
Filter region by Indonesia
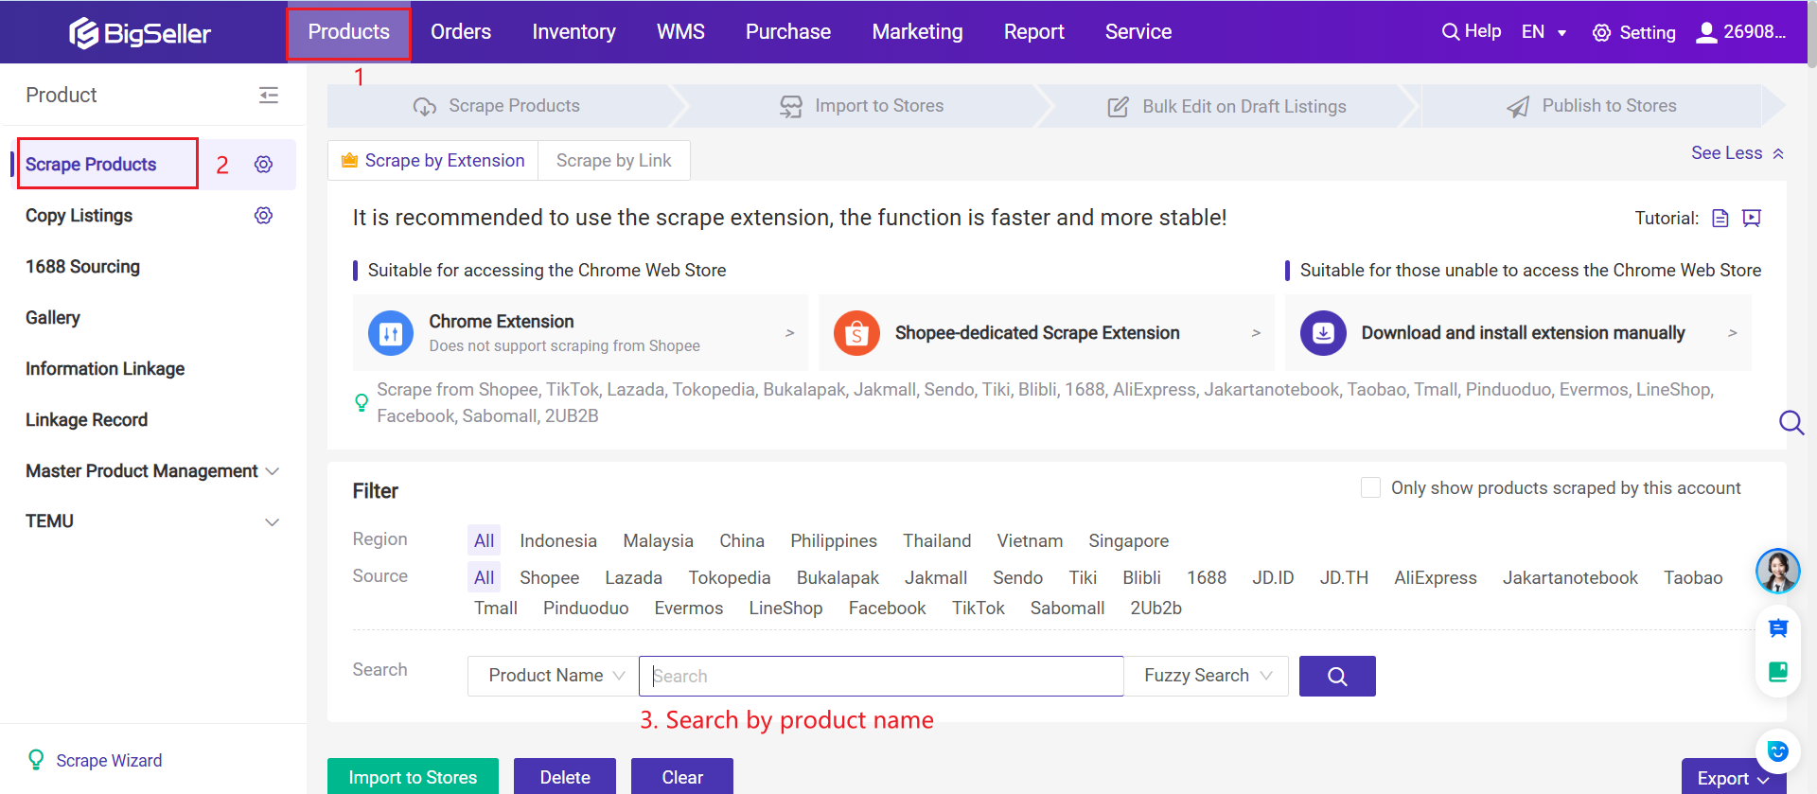click(x=558, y=540)
